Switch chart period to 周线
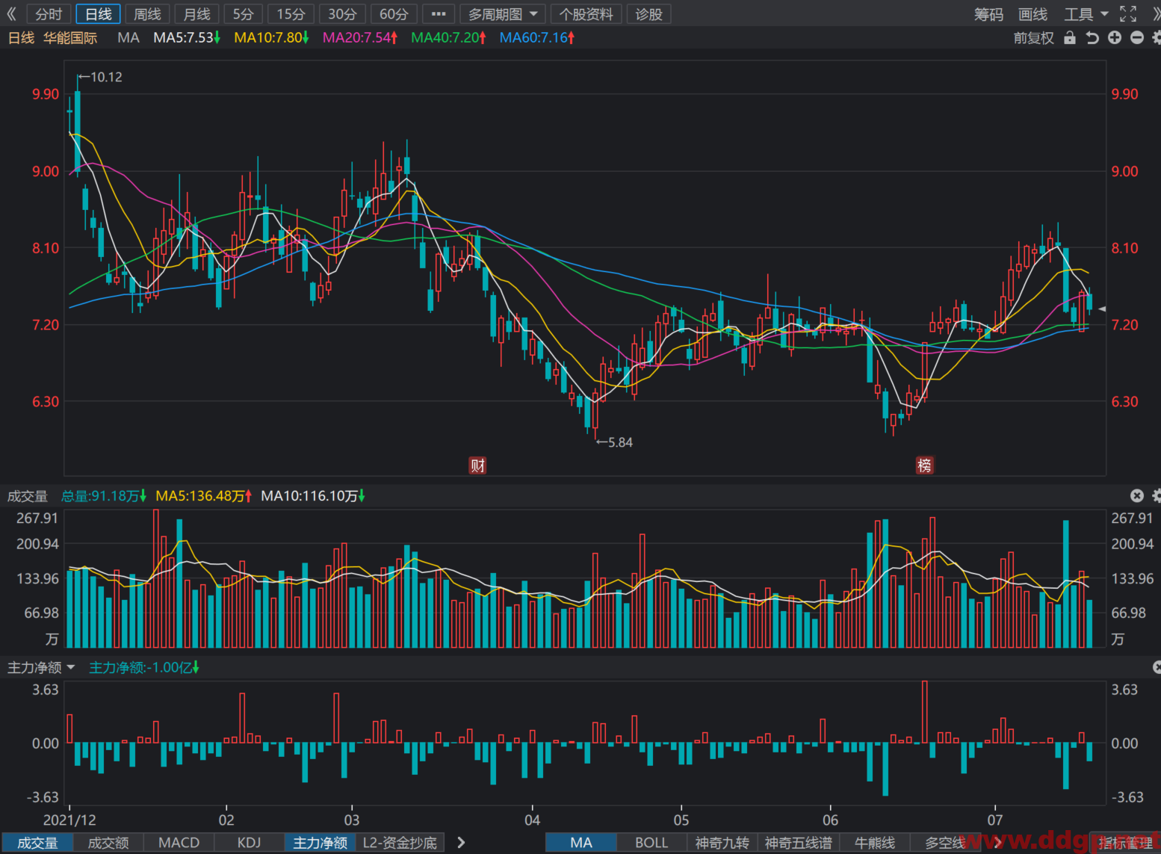This screenshot has width=1161, height=854. [x=147, y=14]
